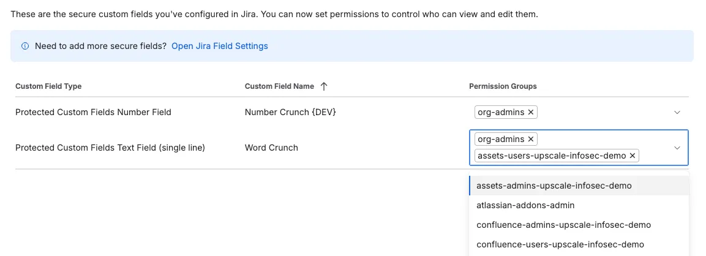Screen dimensions: 706x256
Task: Open Jira Field Settings link
Action: tap(220, 46)
